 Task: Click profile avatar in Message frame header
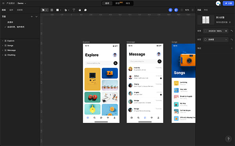tap(159, 54)
